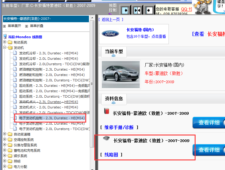Open 起动系统 - 2.3L Duratec item
This screenshot has height=170, width=225.
(x=54, y=86)
